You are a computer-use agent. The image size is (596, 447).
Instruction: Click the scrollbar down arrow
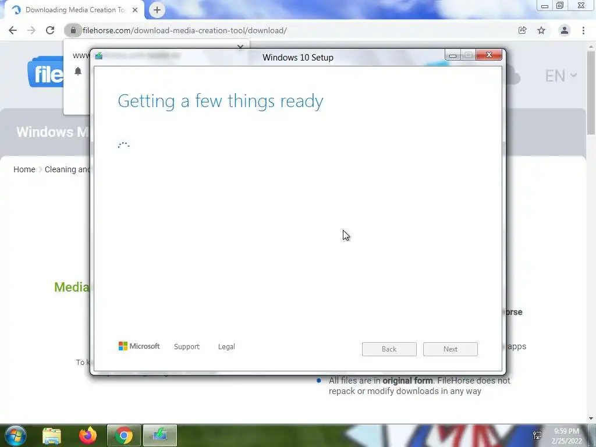[591, 418]
